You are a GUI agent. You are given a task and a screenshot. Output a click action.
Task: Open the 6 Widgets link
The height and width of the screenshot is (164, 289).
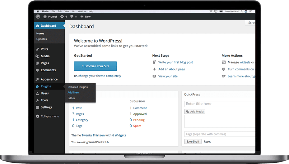pyautogui.click(x=119, y=135)
